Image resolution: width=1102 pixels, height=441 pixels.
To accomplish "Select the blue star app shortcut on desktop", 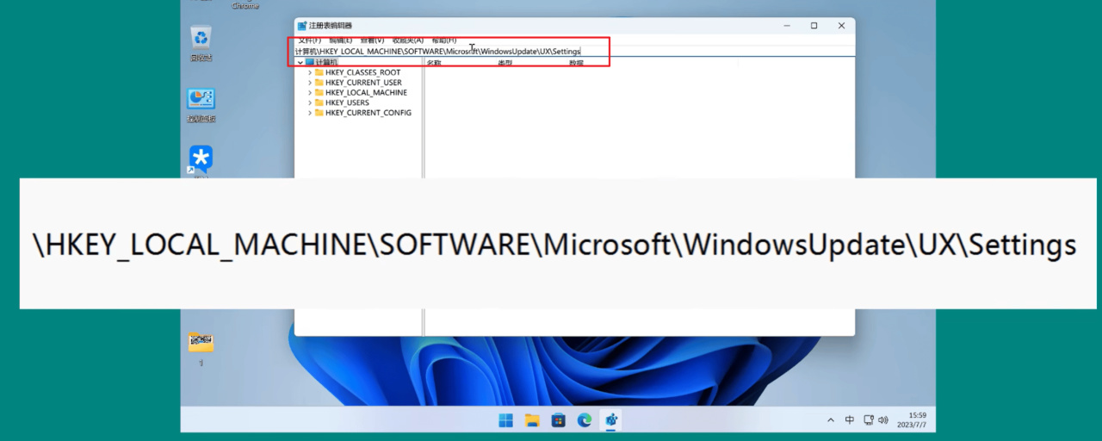I will [201, 158].
